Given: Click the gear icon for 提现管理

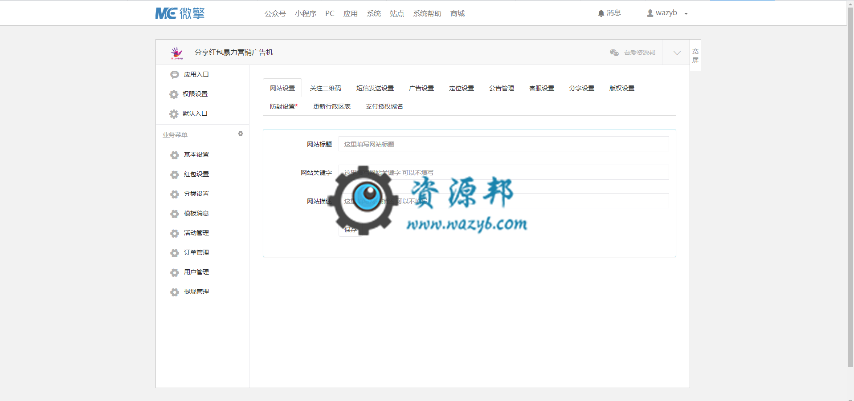Looking at the screenshot, I should (175, 292).
